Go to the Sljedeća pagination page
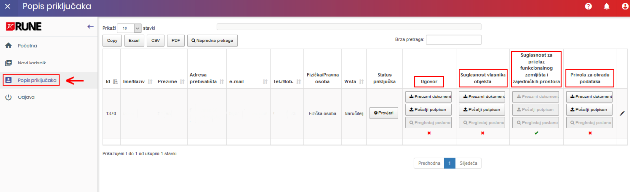The height and width of the screenshot is (192, 630). [469, 163]
